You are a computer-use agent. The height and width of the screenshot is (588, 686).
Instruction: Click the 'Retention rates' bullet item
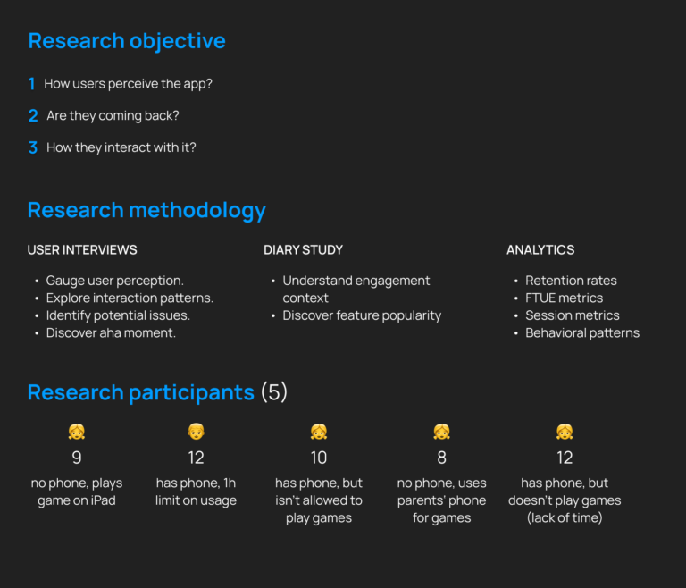(x=571, y=281)
